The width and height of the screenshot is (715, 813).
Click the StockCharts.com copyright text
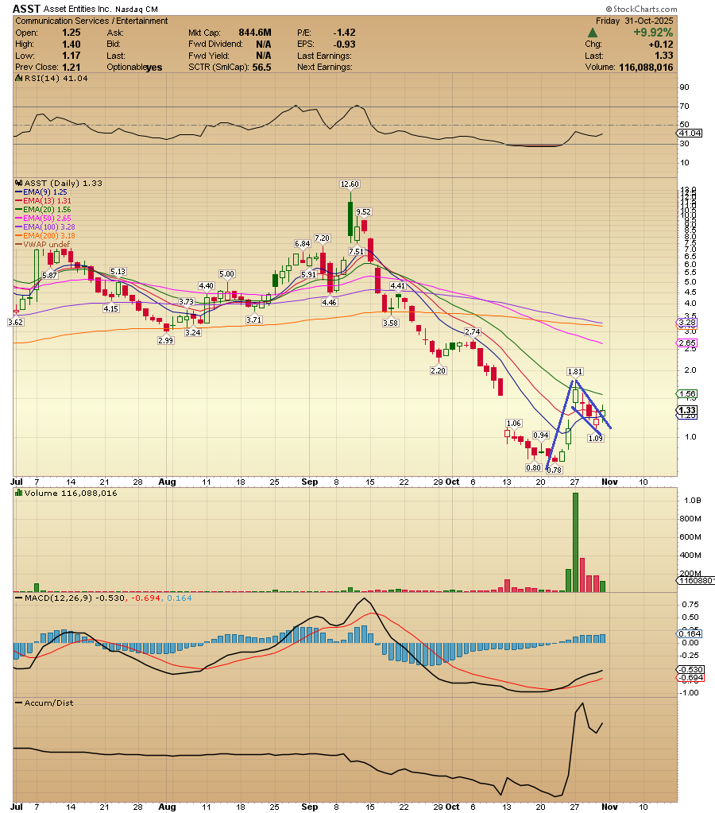[x=641, y=9]
